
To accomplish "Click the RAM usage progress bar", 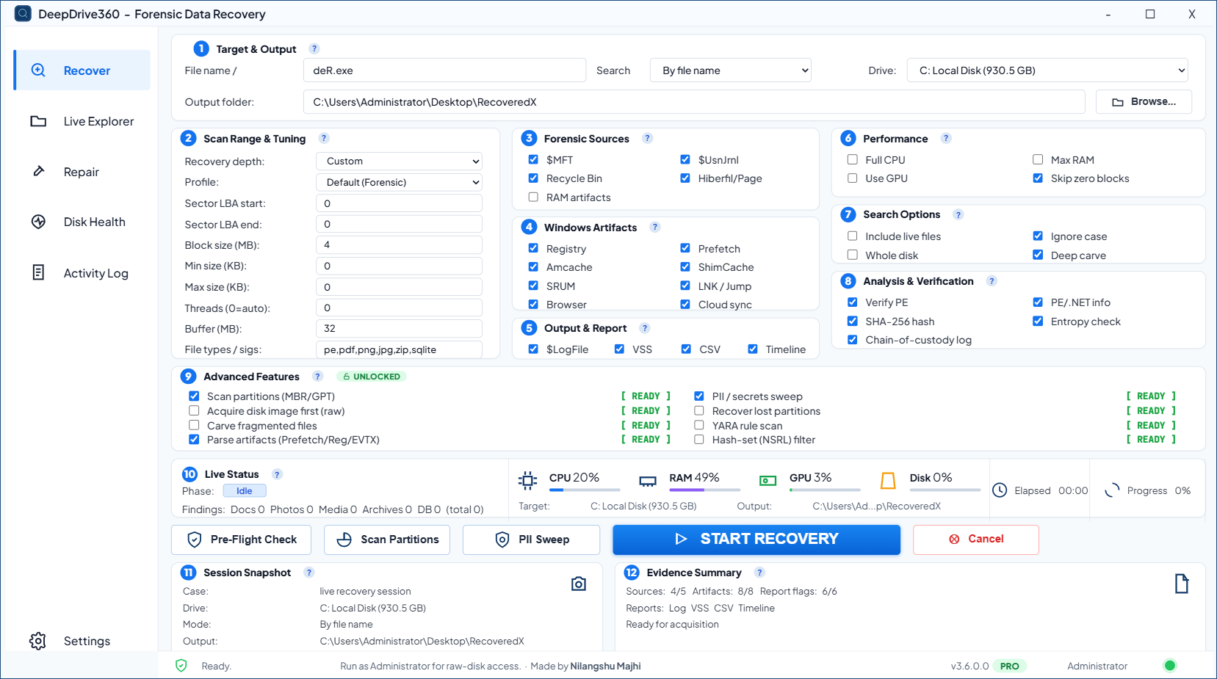I will 705,490.
